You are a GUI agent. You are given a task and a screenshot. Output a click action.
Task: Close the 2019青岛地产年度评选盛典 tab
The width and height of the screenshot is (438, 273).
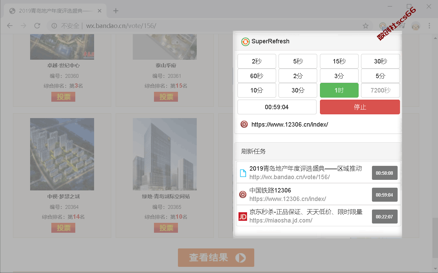point(100,11)
